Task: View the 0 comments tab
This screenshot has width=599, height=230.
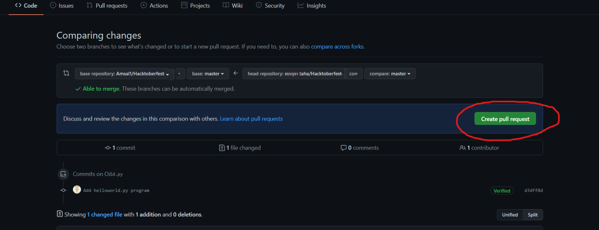Action: pos(360,148)
